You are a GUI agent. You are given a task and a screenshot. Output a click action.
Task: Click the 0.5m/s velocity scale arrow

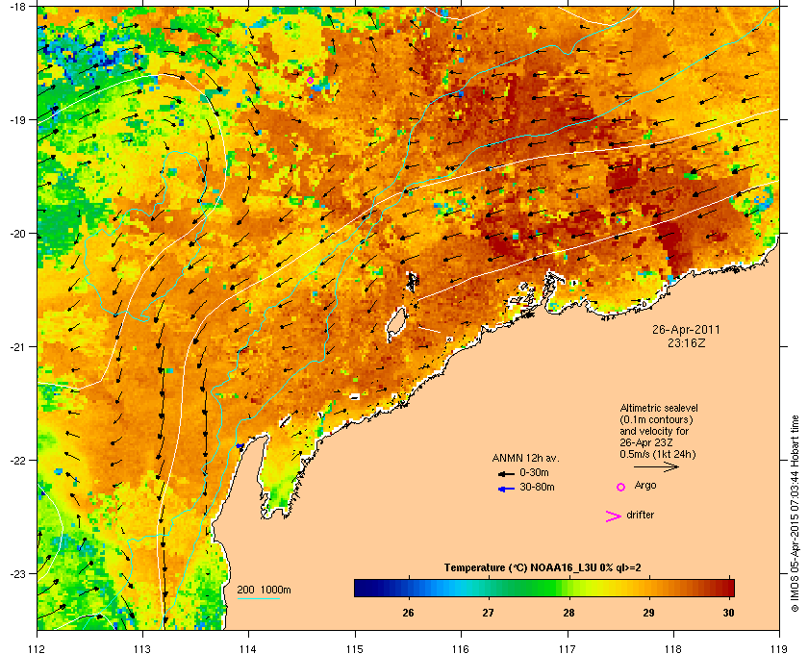656,466
